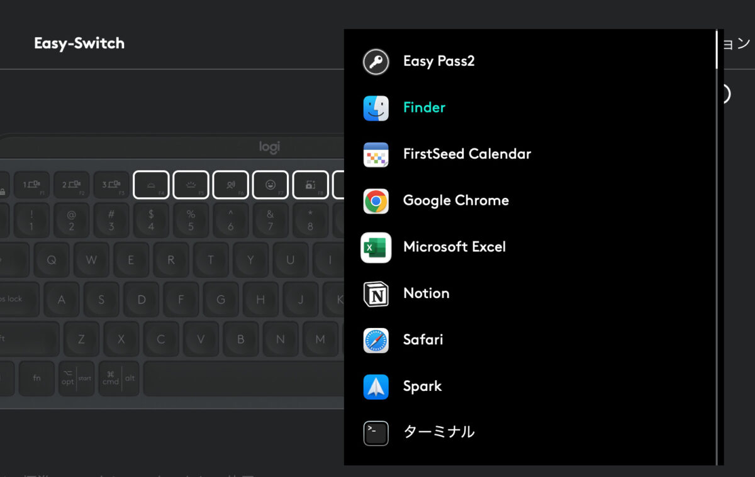Click the Easy-Switch channel 1 key
Viewport: 755px width, 477px height.
coord(32,185)
